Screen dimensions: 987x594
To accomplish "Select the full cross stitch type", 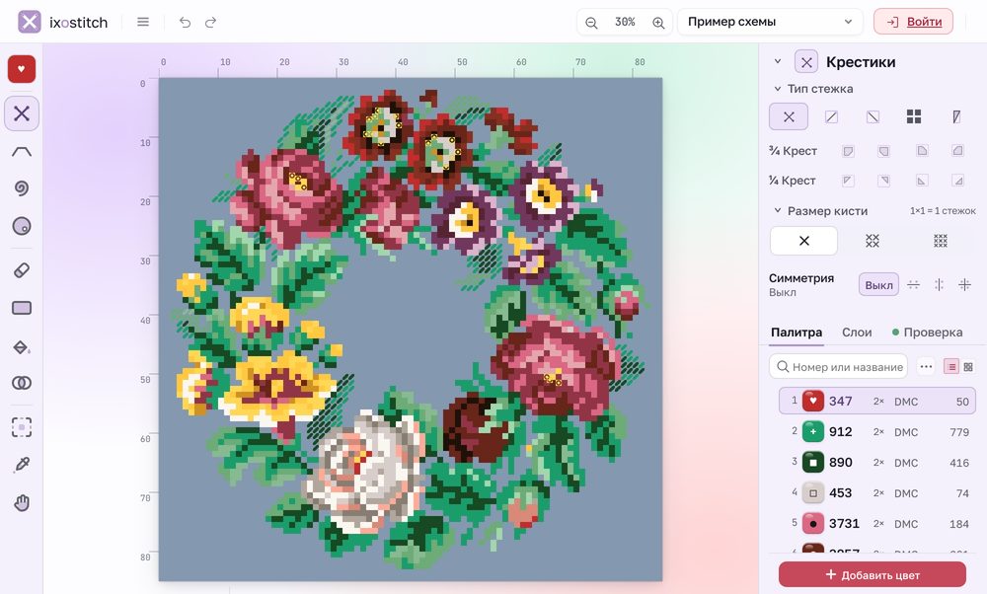I will (789, 116).
